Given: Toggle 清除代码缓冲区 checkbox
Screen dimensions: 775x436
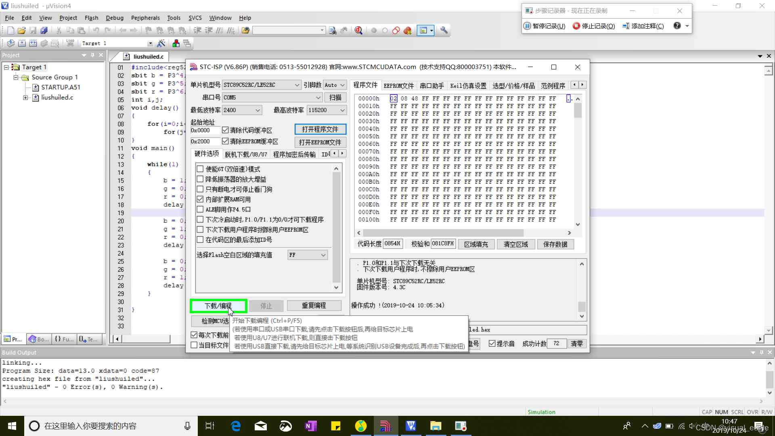Looking at the screenshot, I should (225, 130).
